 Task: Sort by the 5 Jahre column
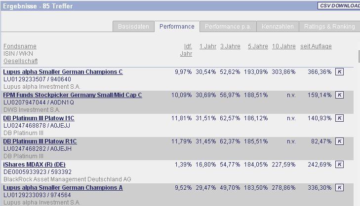coord(258,46)
